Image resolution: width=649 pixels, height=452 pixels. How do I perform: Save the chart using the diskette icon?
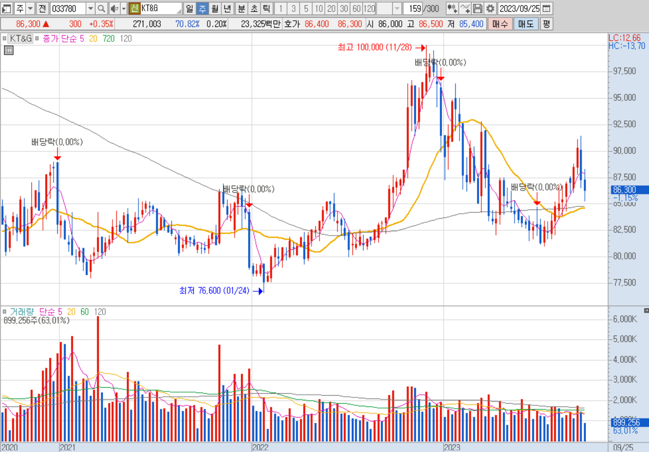(478, 8)
